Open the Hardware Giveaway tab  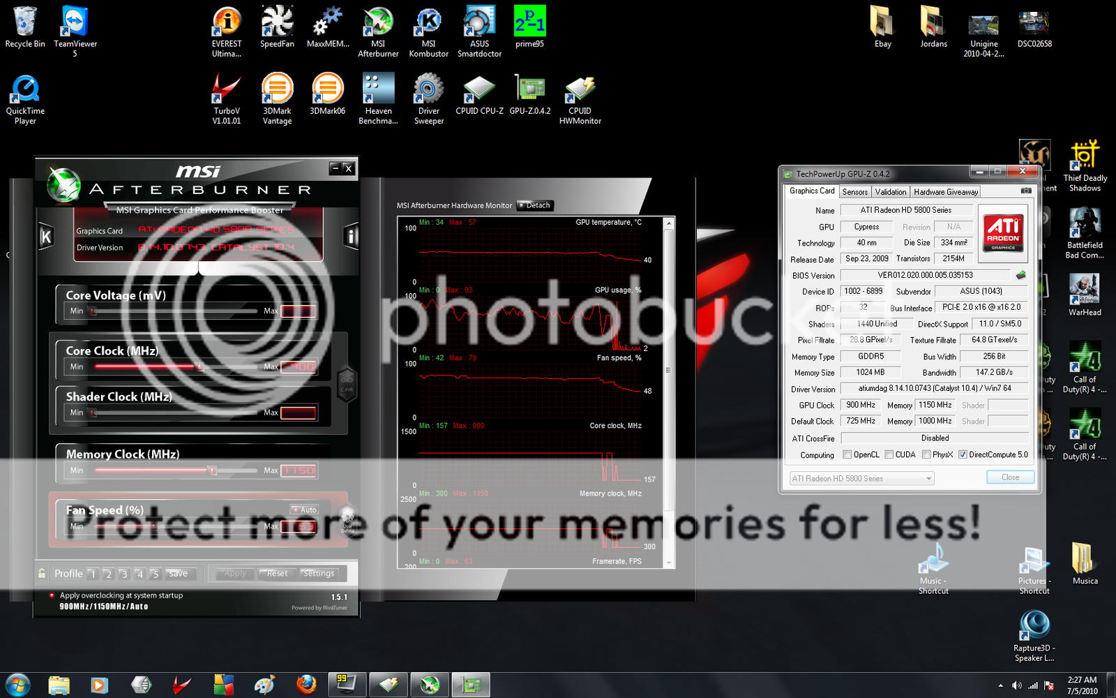point(945,192)
